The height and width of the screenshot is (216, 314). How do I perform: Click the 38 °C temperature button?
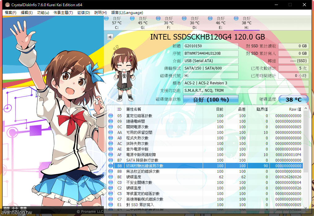(293, 99)
